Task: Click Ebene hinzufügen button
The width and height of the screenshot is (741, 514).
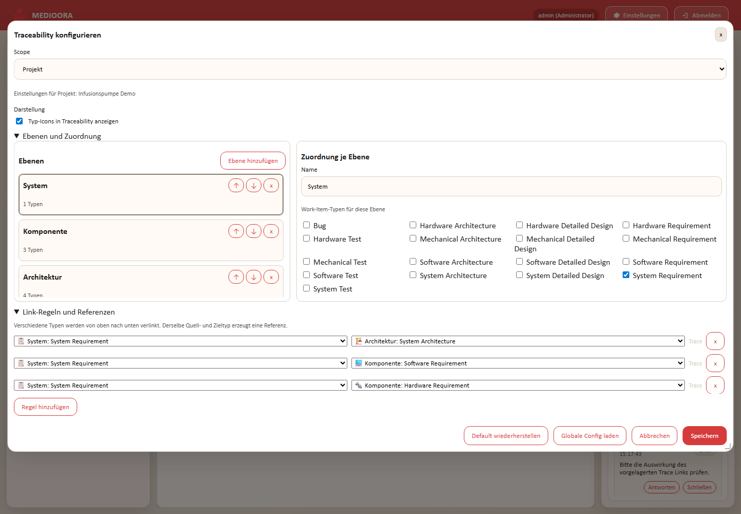Action: tap(253, 161)
